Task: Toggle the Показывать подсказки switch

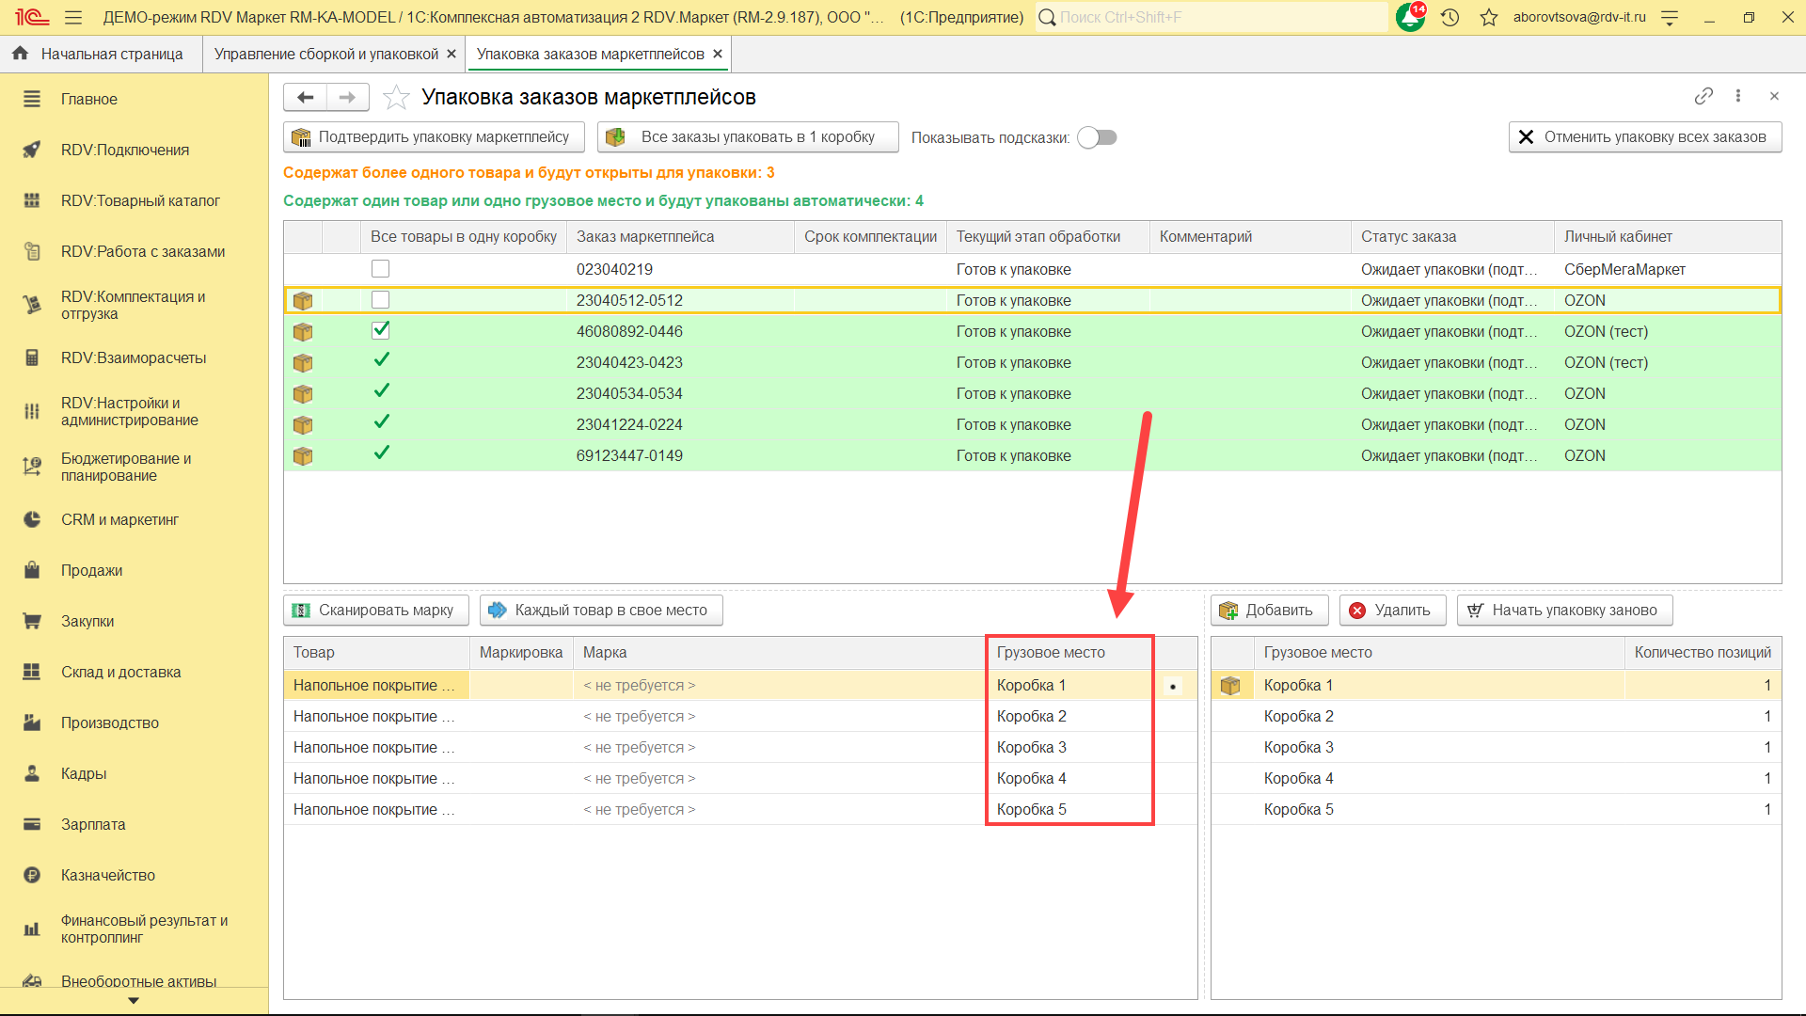Action: [1097, 137]
